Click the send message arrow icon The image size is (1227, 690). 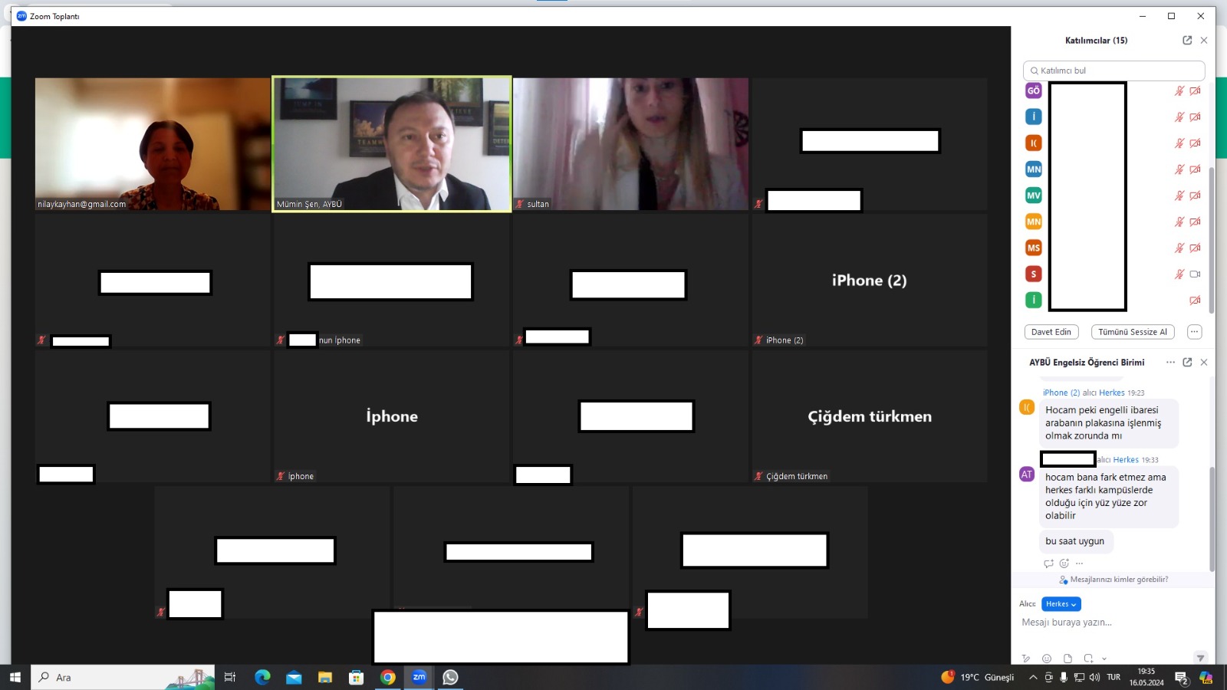[x=1200, y=657]
